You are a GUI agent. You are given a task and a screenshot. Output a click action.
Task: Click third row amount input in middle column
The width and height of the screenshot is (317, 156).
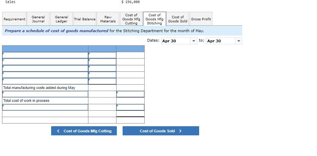point(102,68)
